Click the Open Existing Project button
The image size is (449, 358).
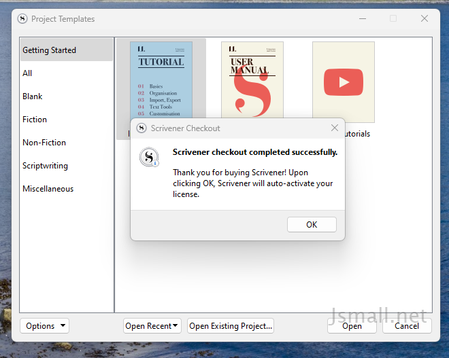(x=231, y=325)
